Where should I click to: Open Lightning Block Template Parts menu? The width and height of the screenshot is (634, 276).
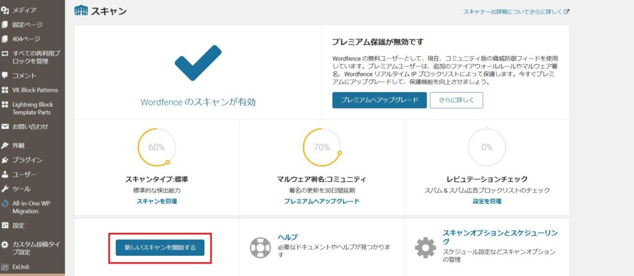[x=33, y=108]
